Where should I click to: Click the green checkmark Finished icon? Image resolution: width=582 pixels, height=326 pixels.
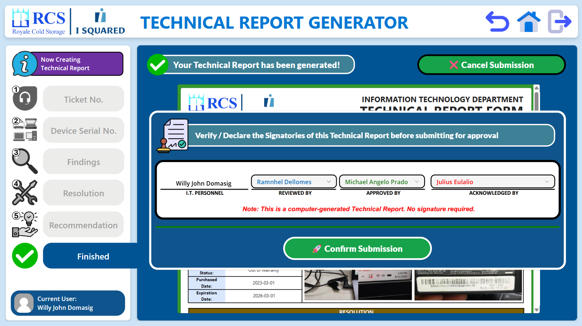click(x=25, y=256)
